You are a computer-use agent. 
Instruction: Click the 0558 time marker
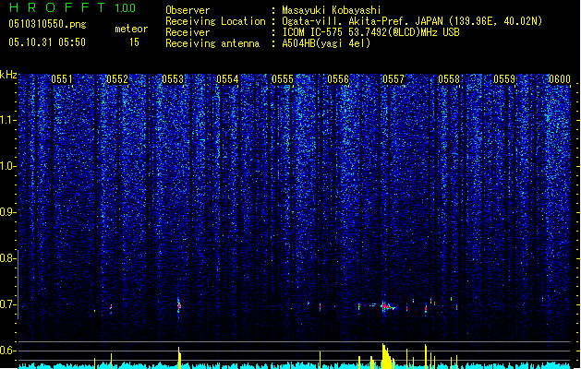[449, 79]
